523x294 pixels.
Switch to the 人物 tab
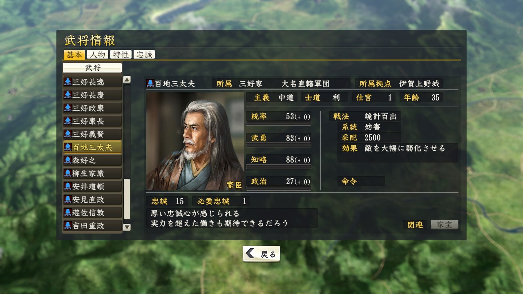tap(97, 55)
